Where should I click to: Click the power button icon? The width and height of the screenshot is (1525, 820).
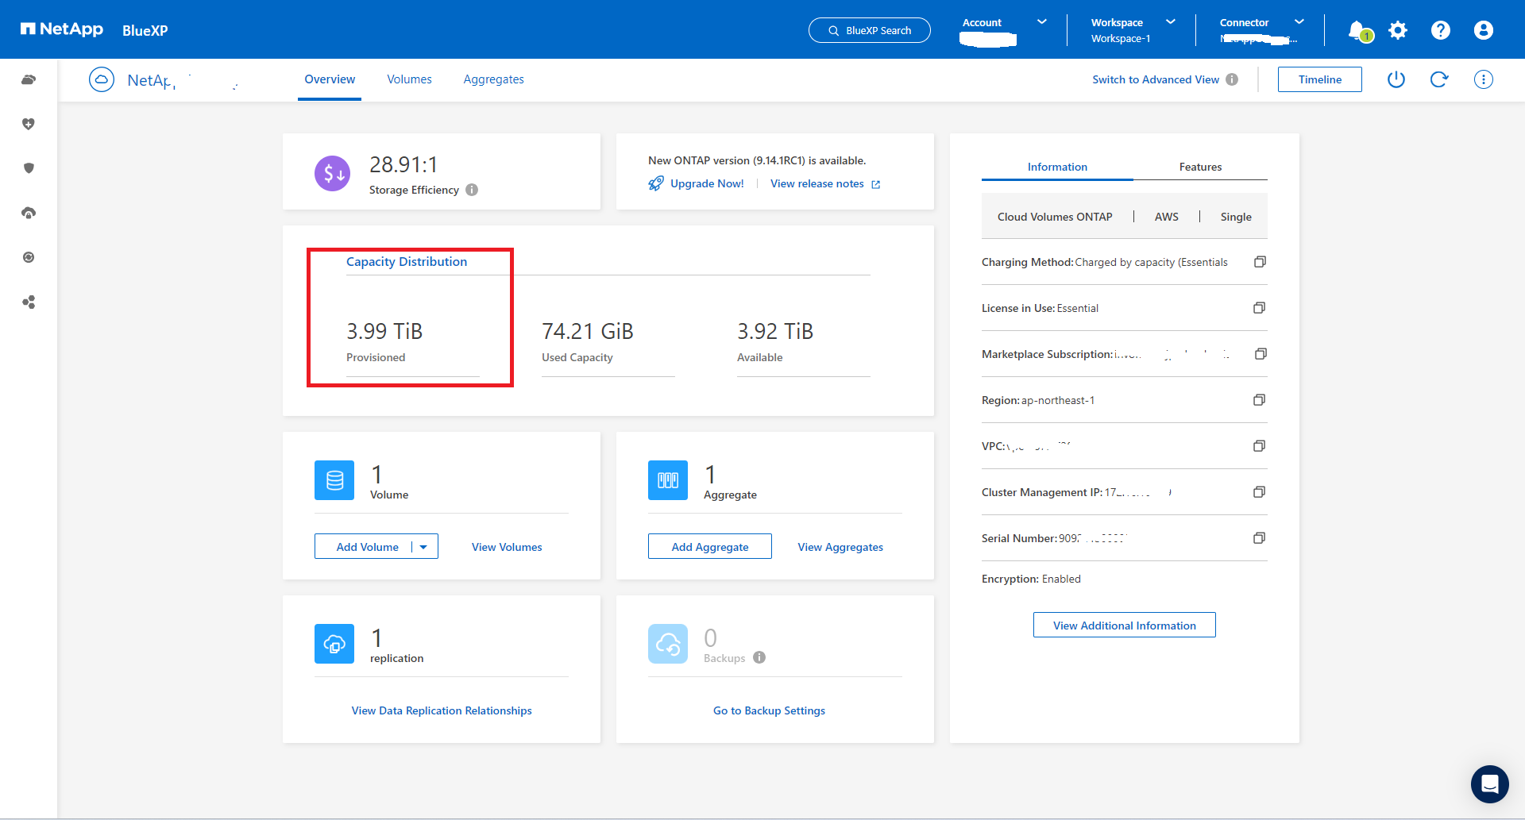coord(1396,79)
